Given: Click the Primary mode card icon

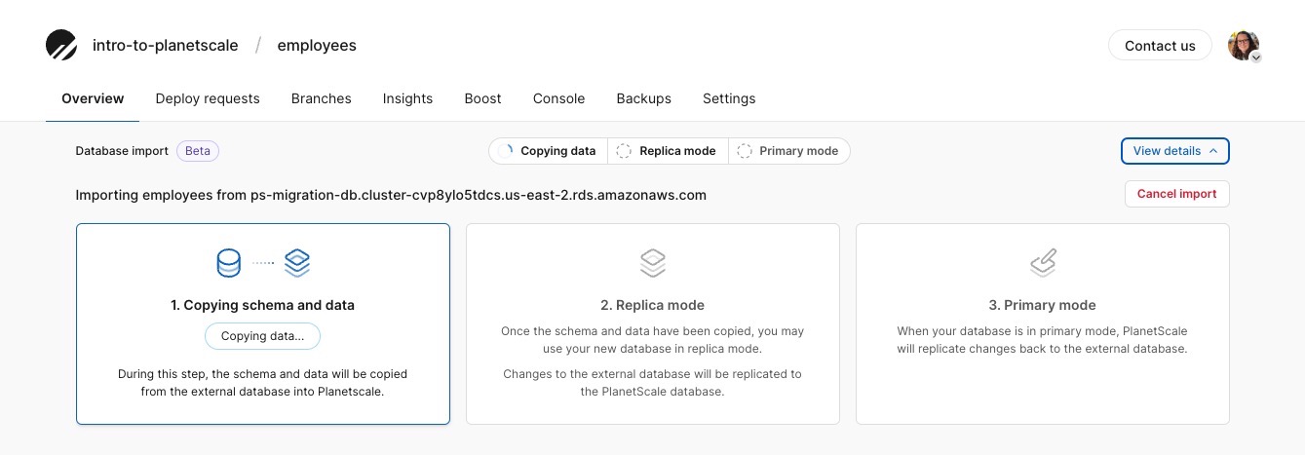Looking at the screenshot, I should pos(1043,263).
